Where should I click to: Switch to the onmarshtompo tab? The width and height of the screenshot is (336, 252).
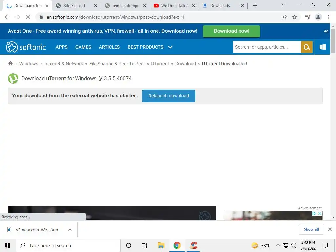(126, 6)
